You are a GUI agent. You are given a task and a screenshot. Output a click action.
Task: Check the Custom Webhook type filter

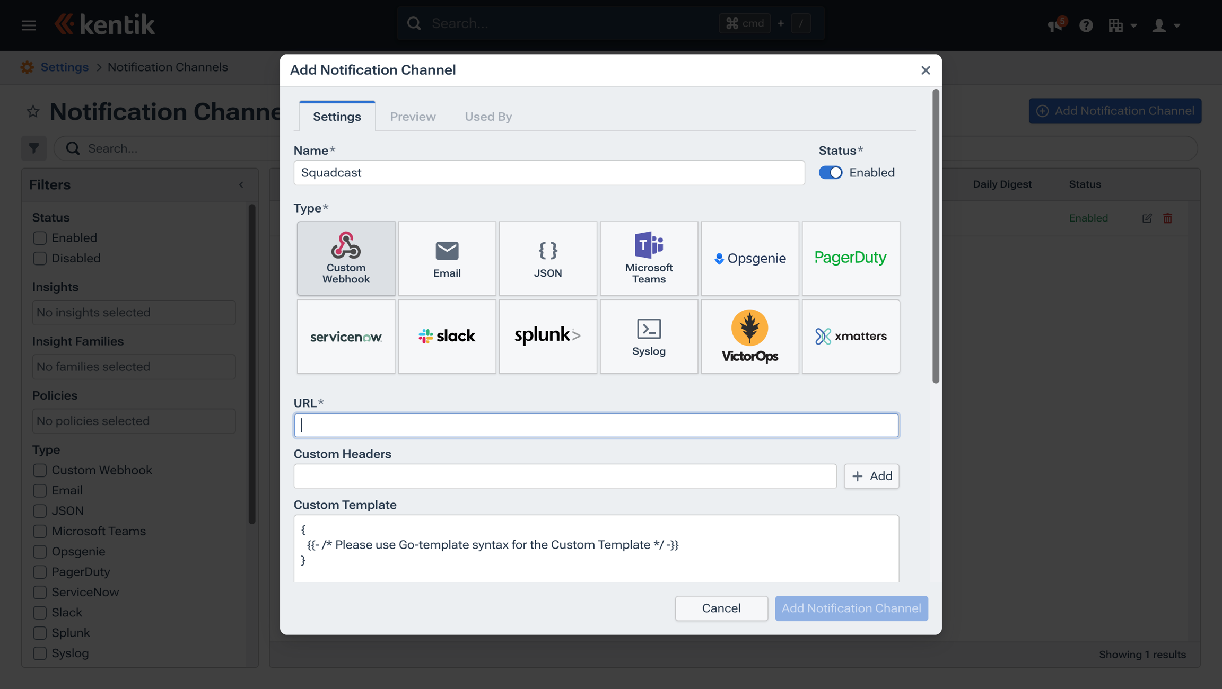click(x=40, y=470)
